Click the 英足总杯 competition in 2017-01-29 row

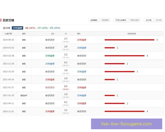[x=24, y=95]
